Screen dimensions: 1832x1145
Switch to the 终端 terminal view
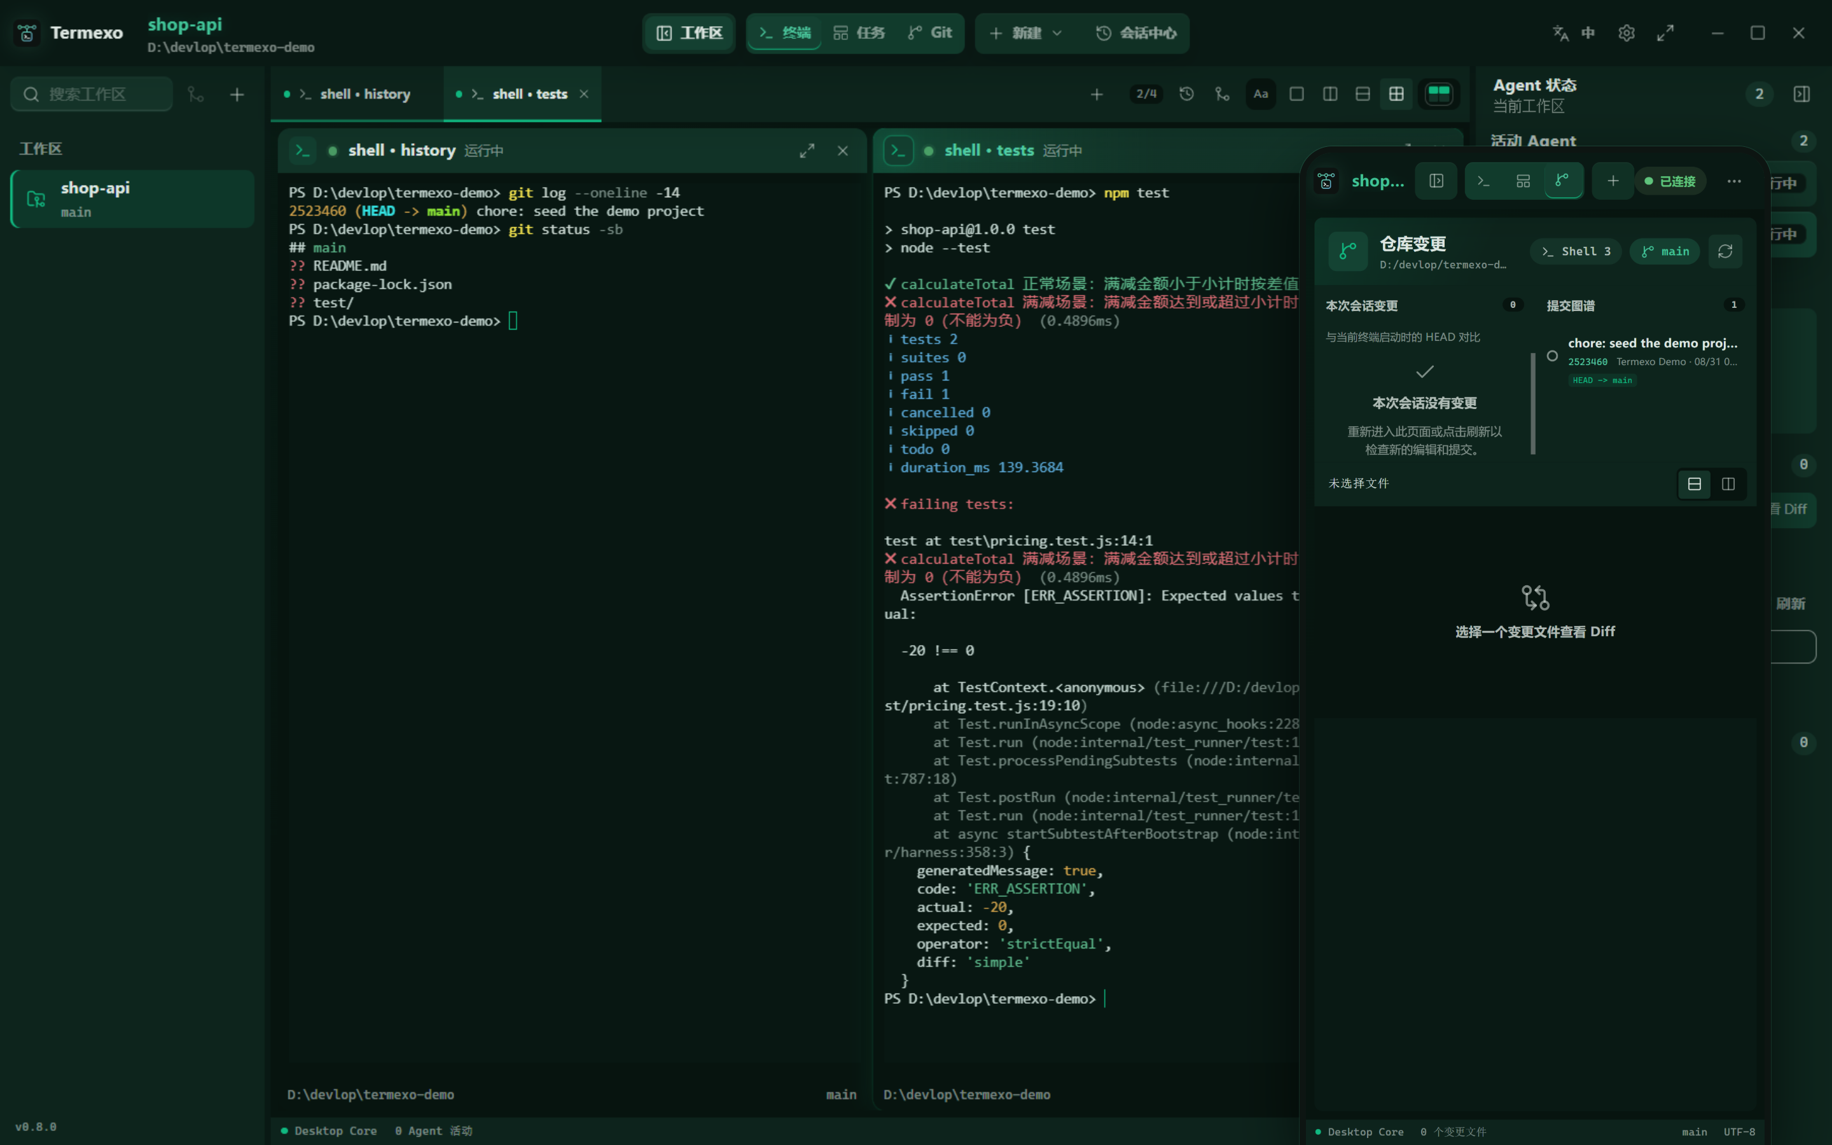point(784,32)
